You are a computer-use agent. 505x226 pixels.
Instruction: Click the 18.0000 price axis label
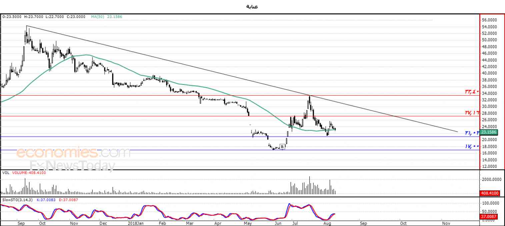point(489,146)
